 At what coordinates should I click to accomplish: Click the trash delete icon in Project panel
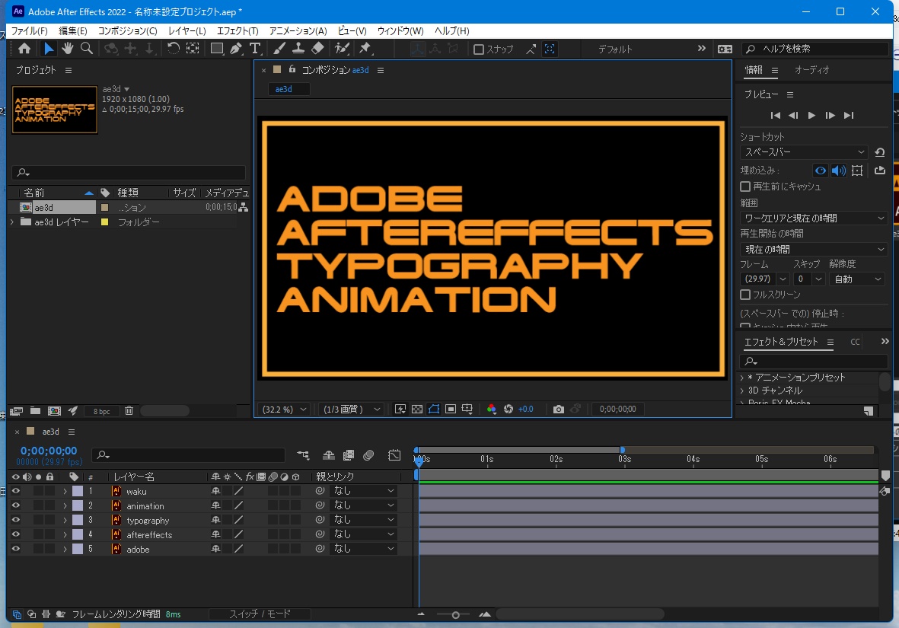coord(129,410)
